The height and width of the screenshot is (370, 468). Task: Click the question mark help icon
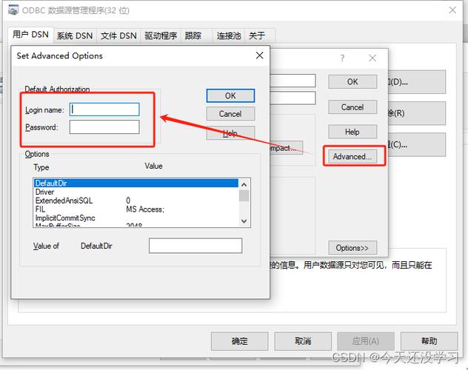click(342, 58)
